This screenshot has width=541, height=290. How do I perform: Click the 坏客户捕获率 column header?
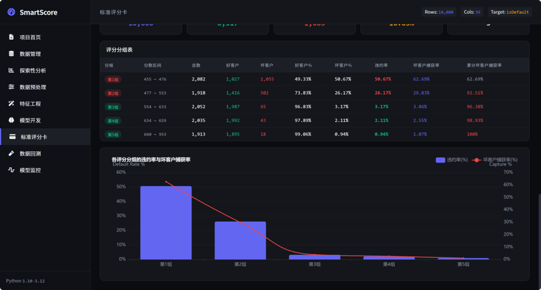(x=426, y=65)
